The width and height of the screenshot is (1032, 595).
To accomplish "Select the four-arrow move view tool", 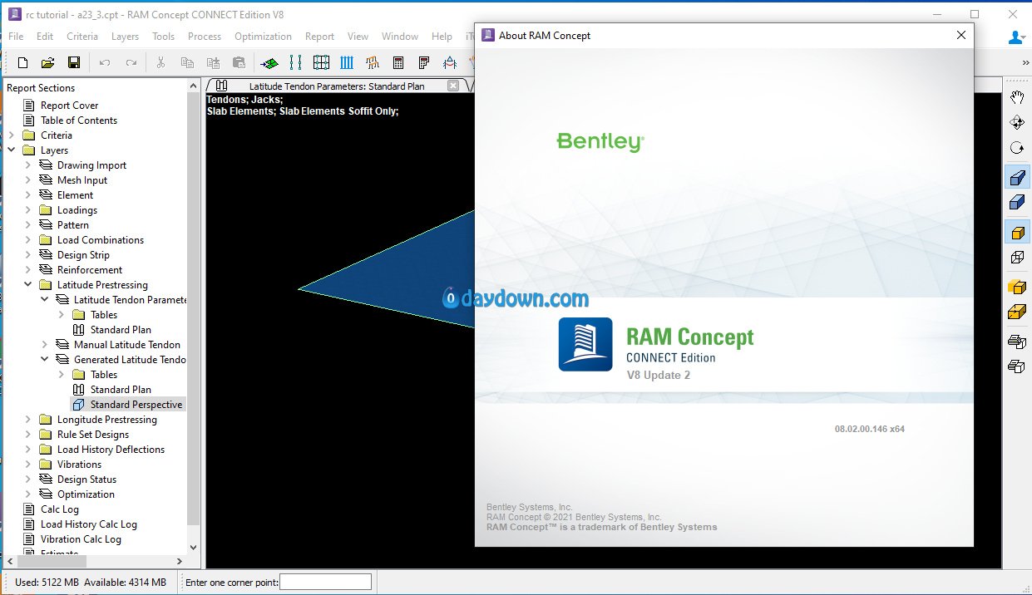I will pos(1016,122).
